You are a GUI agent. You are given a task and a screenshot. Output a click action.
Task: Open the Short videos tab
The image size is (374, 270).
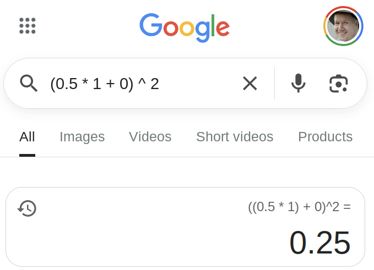pyautogui.click(x=235, y=137)
